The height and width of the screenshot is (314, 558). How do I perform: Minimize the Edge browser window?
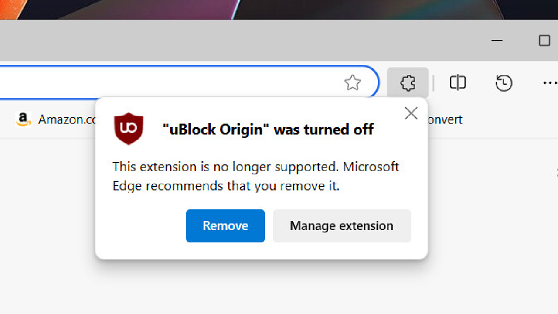click(497, 41)
